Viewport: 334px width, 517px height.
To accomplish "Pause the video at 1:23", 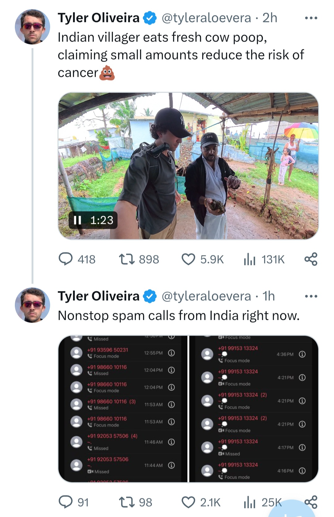I will 77,220.
